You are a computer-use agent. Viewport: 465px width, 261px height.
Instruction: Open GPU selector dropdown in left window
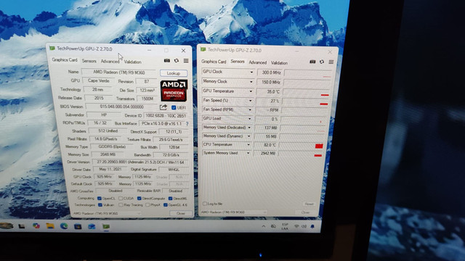tap(139, 213)
